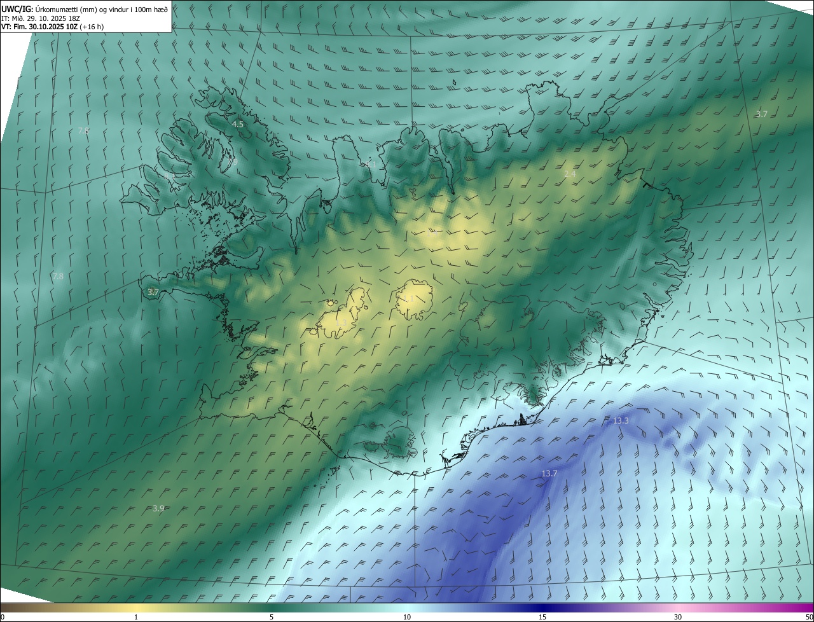Screen dimensions: 814x622
Task: Click the colorbar tick label 10
Action: coord(407,617)
